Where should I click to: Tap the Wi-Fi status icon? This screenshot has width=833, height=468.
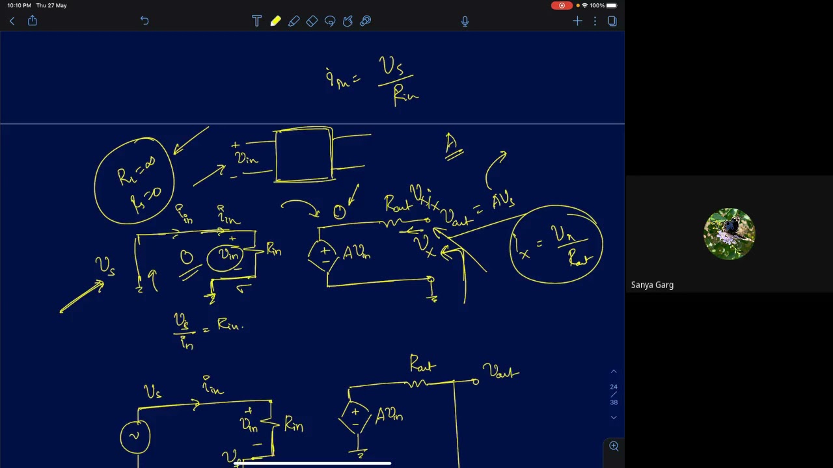click(584, 5)
